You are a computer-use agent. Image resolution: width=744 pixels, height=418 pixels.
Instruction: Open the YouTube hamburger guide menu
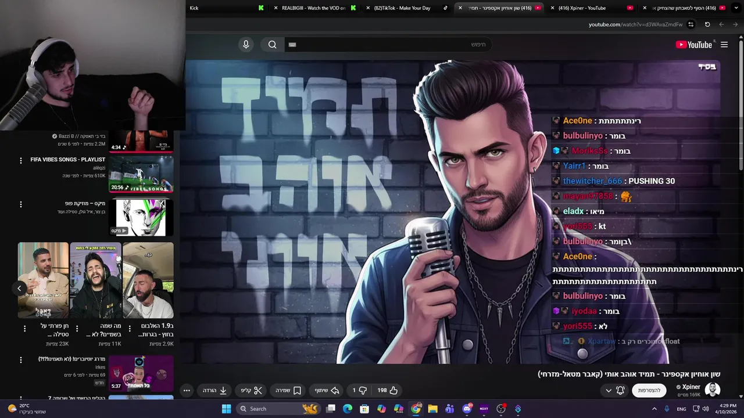[x=724, y=45]
